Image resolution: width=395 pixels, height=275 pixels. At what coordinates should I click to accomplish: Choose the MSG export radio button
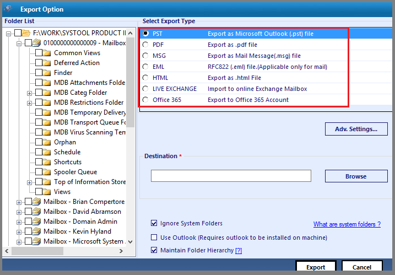[145, 56]
